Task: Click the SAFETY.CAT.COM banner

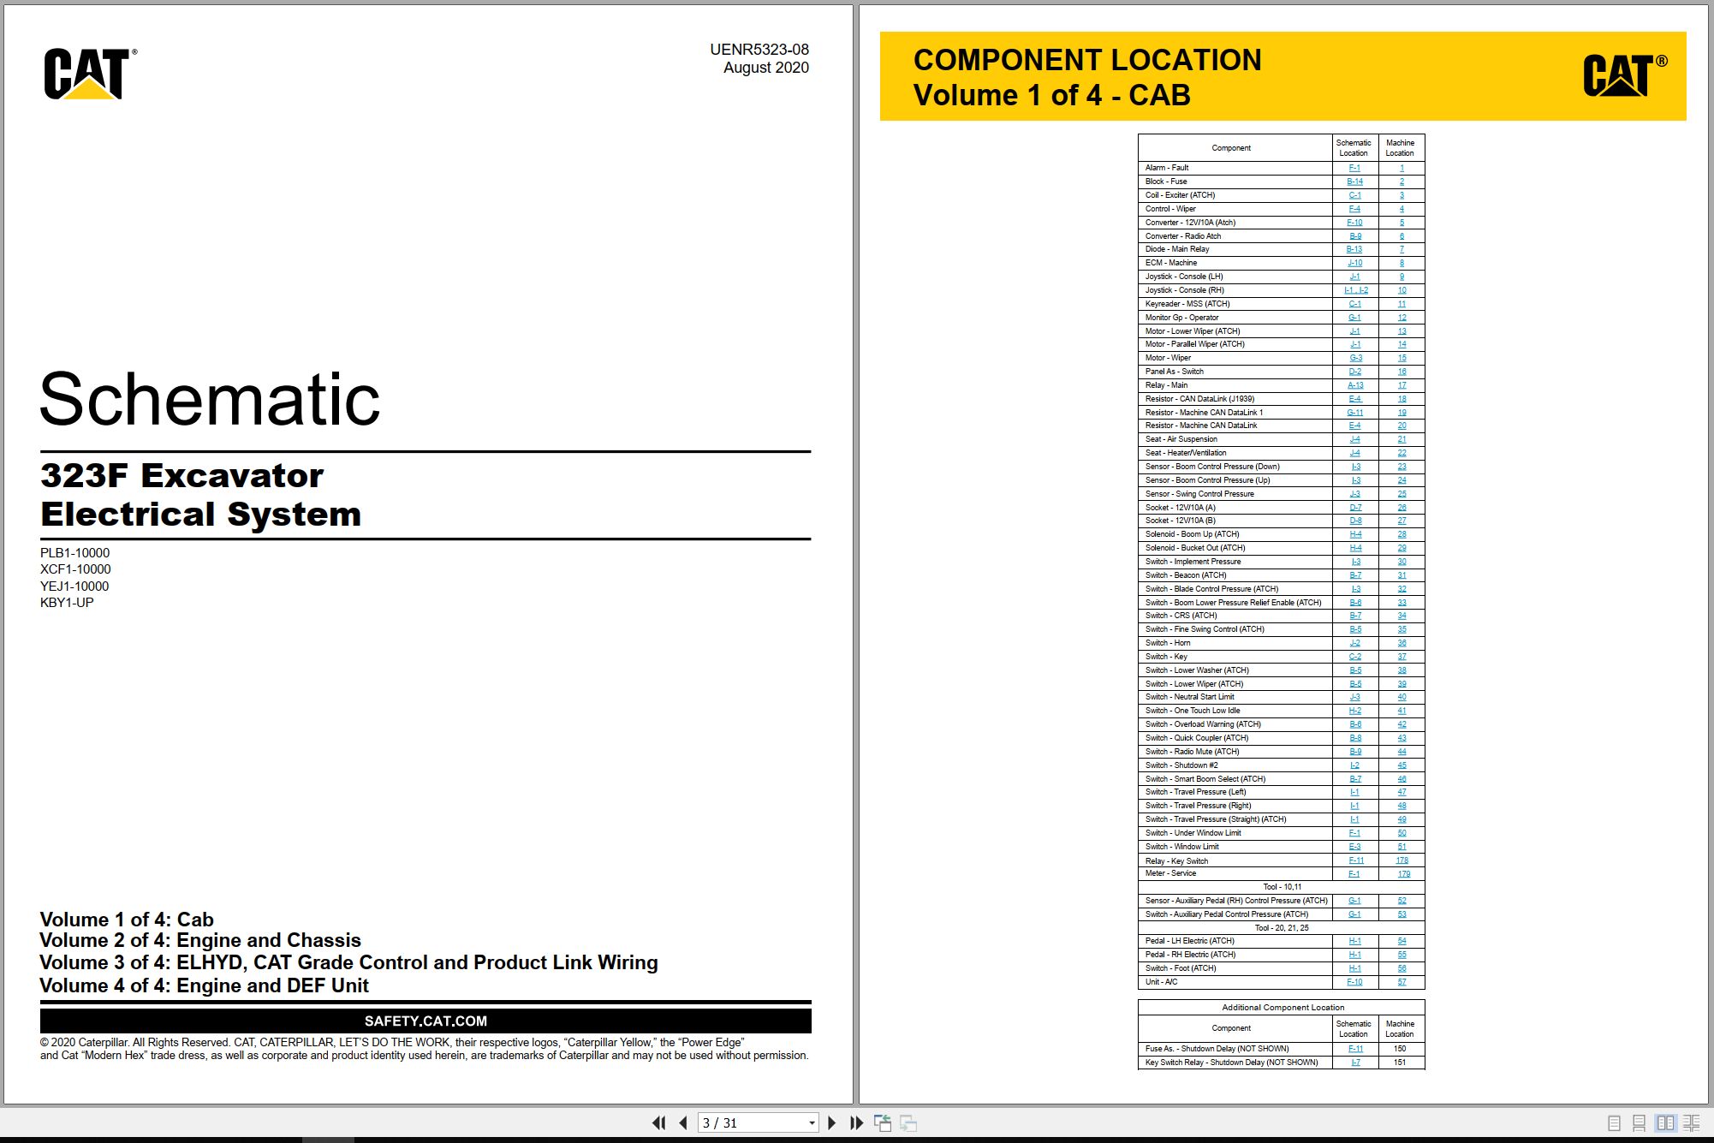Action: (x=426, y=1021)
